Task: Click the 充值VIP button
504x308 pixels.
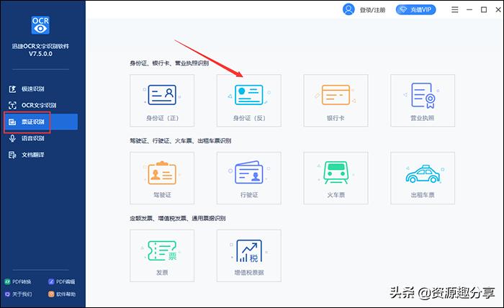Action: (x=415, y=9)
